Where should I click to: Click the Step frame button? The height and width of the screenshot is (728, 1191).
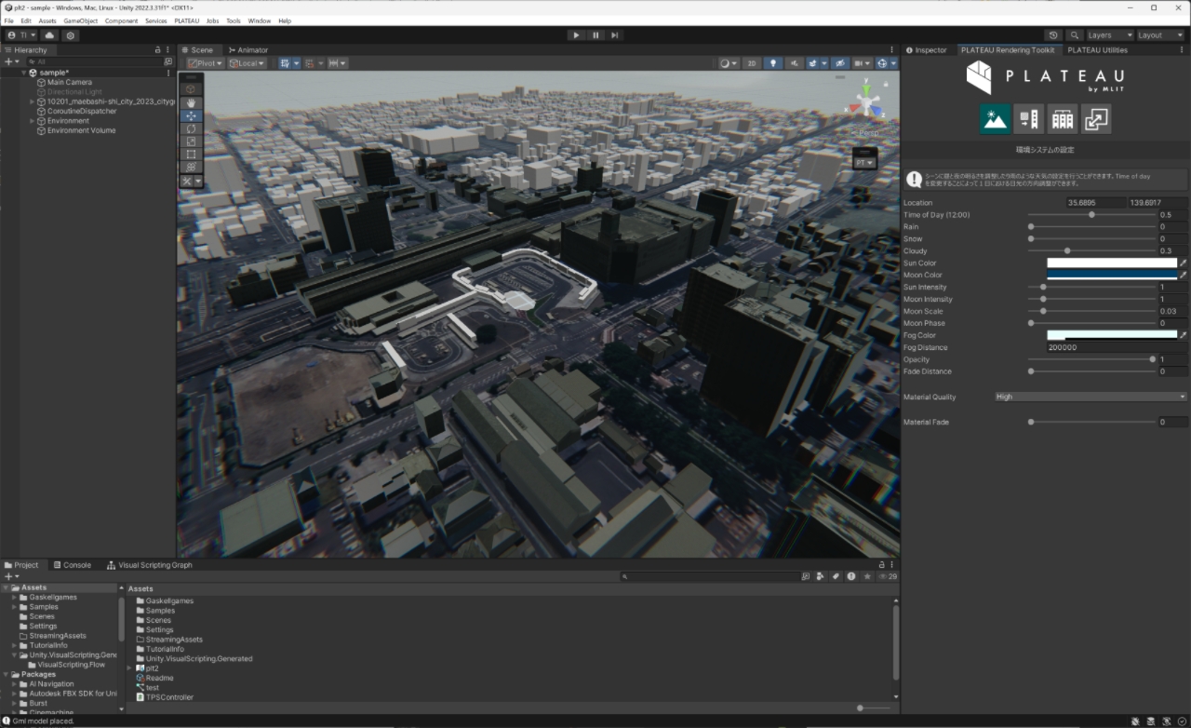(615, 35)
